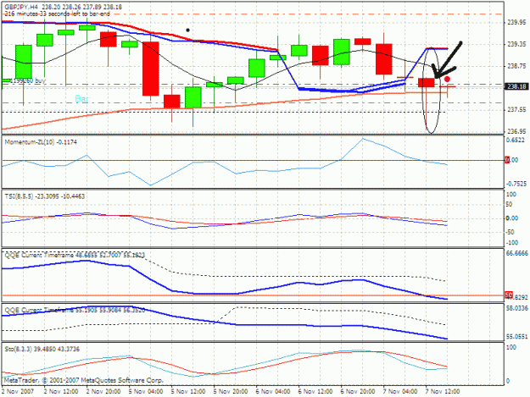Click the 238.75 price scale value
The width and height of the screenshot is (530, 397).
pos(516,66)
